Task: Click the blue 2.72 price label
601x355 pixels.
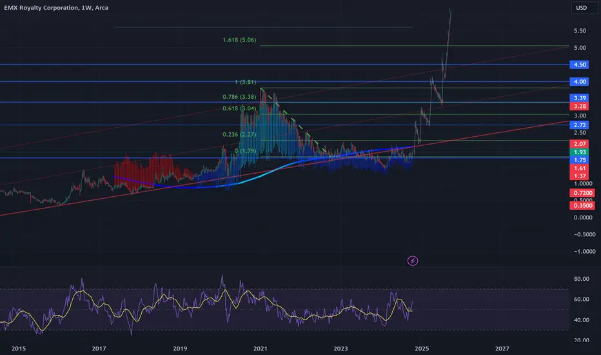Action: click(x=579, y=125)
